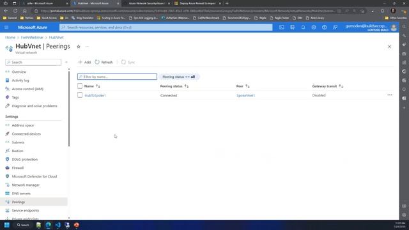The height and width of the screenshot is (230, 409).
Task: Click the Connected status cell
Action: 169,95
